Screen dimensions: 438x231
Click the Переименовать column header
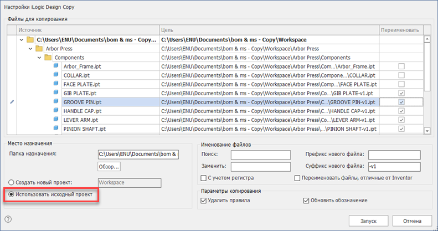pyautogui.click(x=401, y=29)
